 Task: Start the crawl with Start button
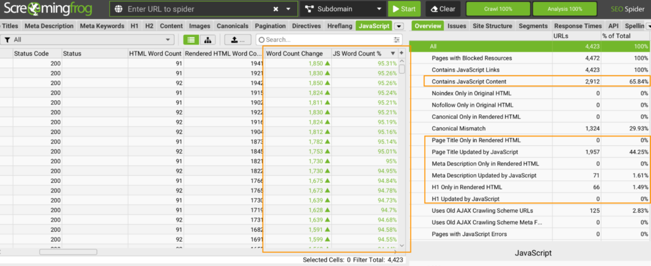404,9
